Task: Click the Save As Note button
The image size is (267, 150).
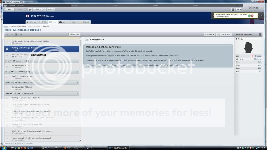Action: (224, 35)
